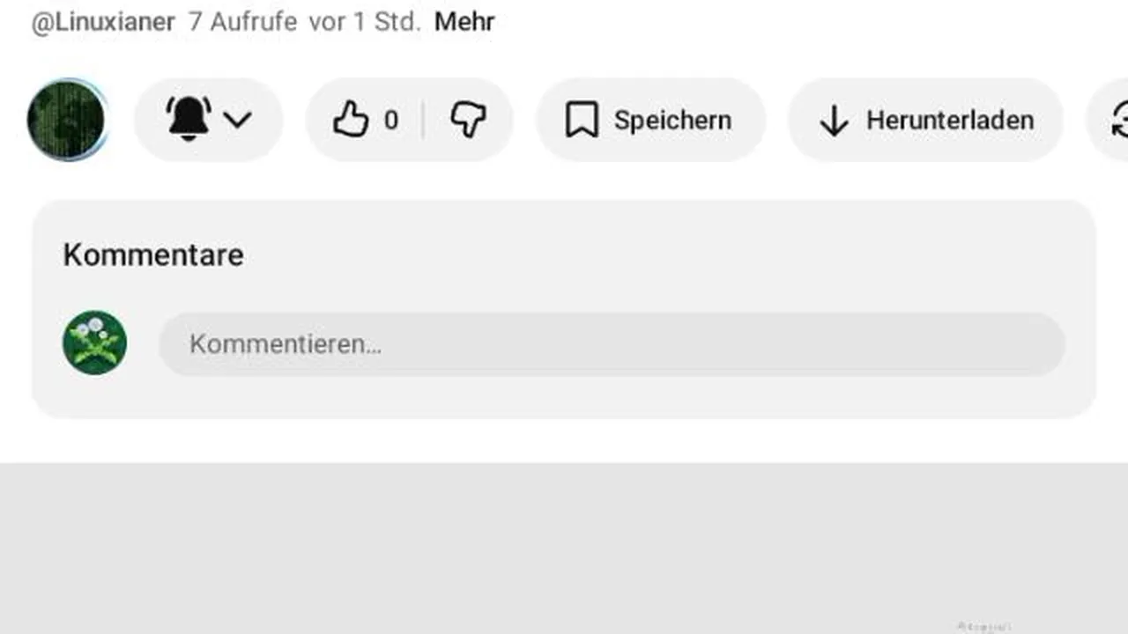Click the partially visible circular-arrow icon

click(1117, 121)
